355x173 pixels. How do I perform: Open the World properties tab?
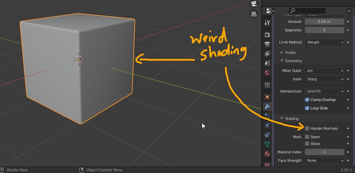(x=267, y=73)
